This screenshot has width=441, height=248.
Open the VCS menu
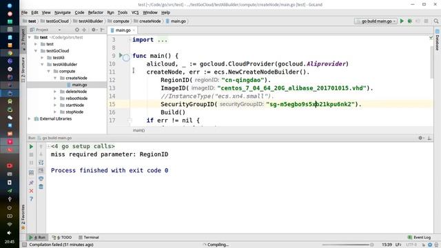click(x=135, y=12)
